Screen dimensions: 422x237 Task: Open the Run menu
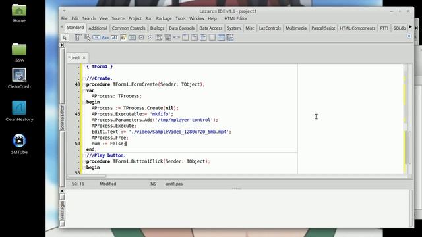(149, 18)
